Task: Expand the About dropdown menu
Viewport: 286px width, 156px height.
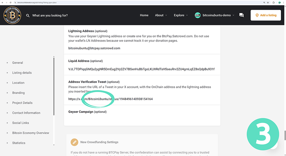Action: [x=161, y=15]
